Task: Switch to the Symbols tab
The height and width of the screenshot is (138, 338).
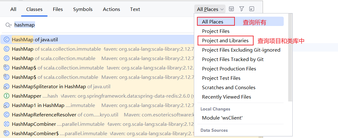Action: 83,9
